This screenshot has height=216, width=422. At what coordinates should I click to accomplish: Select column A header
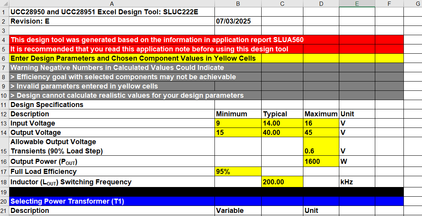point(112,3)
